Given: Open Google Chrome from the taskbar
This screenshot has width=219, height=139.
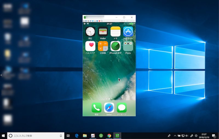Looking at the screenshot, I should [109, 136].
